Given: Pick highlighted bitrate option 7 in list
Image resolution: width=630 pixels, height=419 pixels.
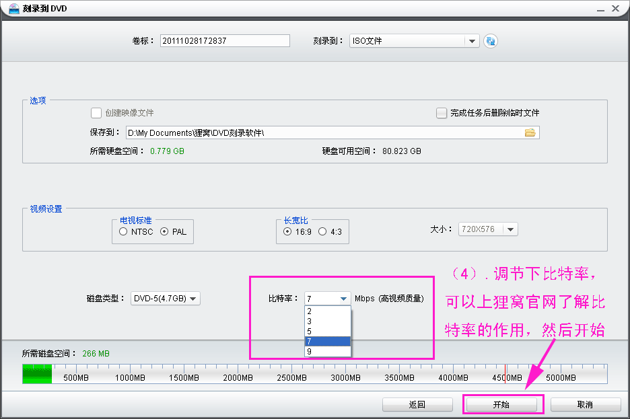Looking at the screenshot, I should click(x=328, y=342).
